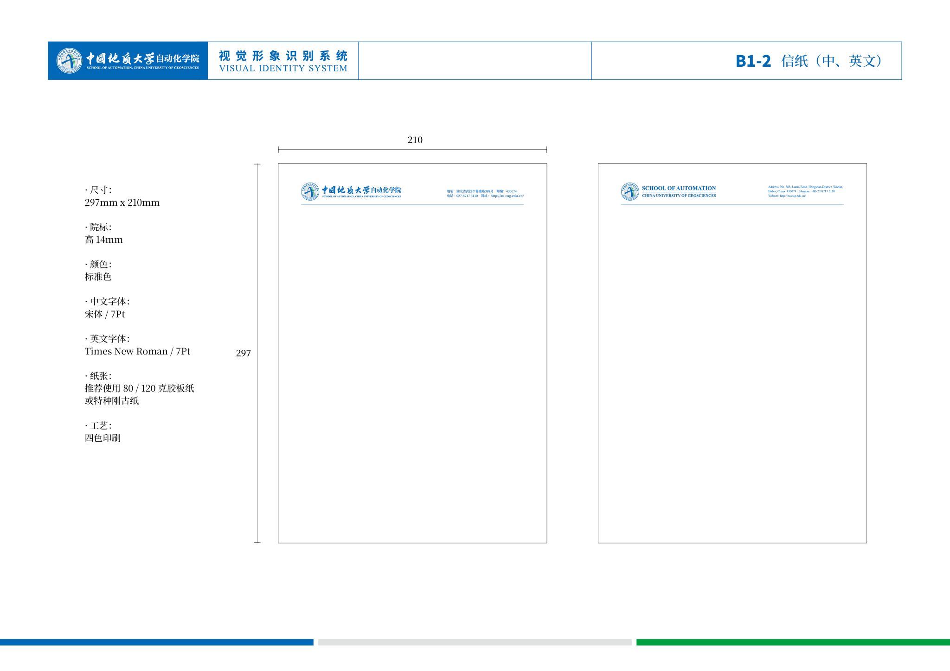Click the VISUAL IDENTITY SYSTEM heading
This screenshot has width=950, height=671.
tap(283, 69)
